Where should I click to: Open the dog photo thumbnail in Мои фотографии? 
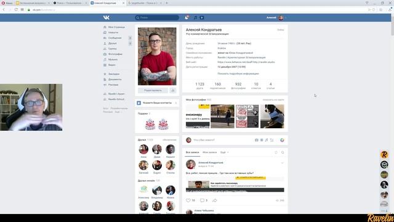pyautogui.click(x=272, y=117)
